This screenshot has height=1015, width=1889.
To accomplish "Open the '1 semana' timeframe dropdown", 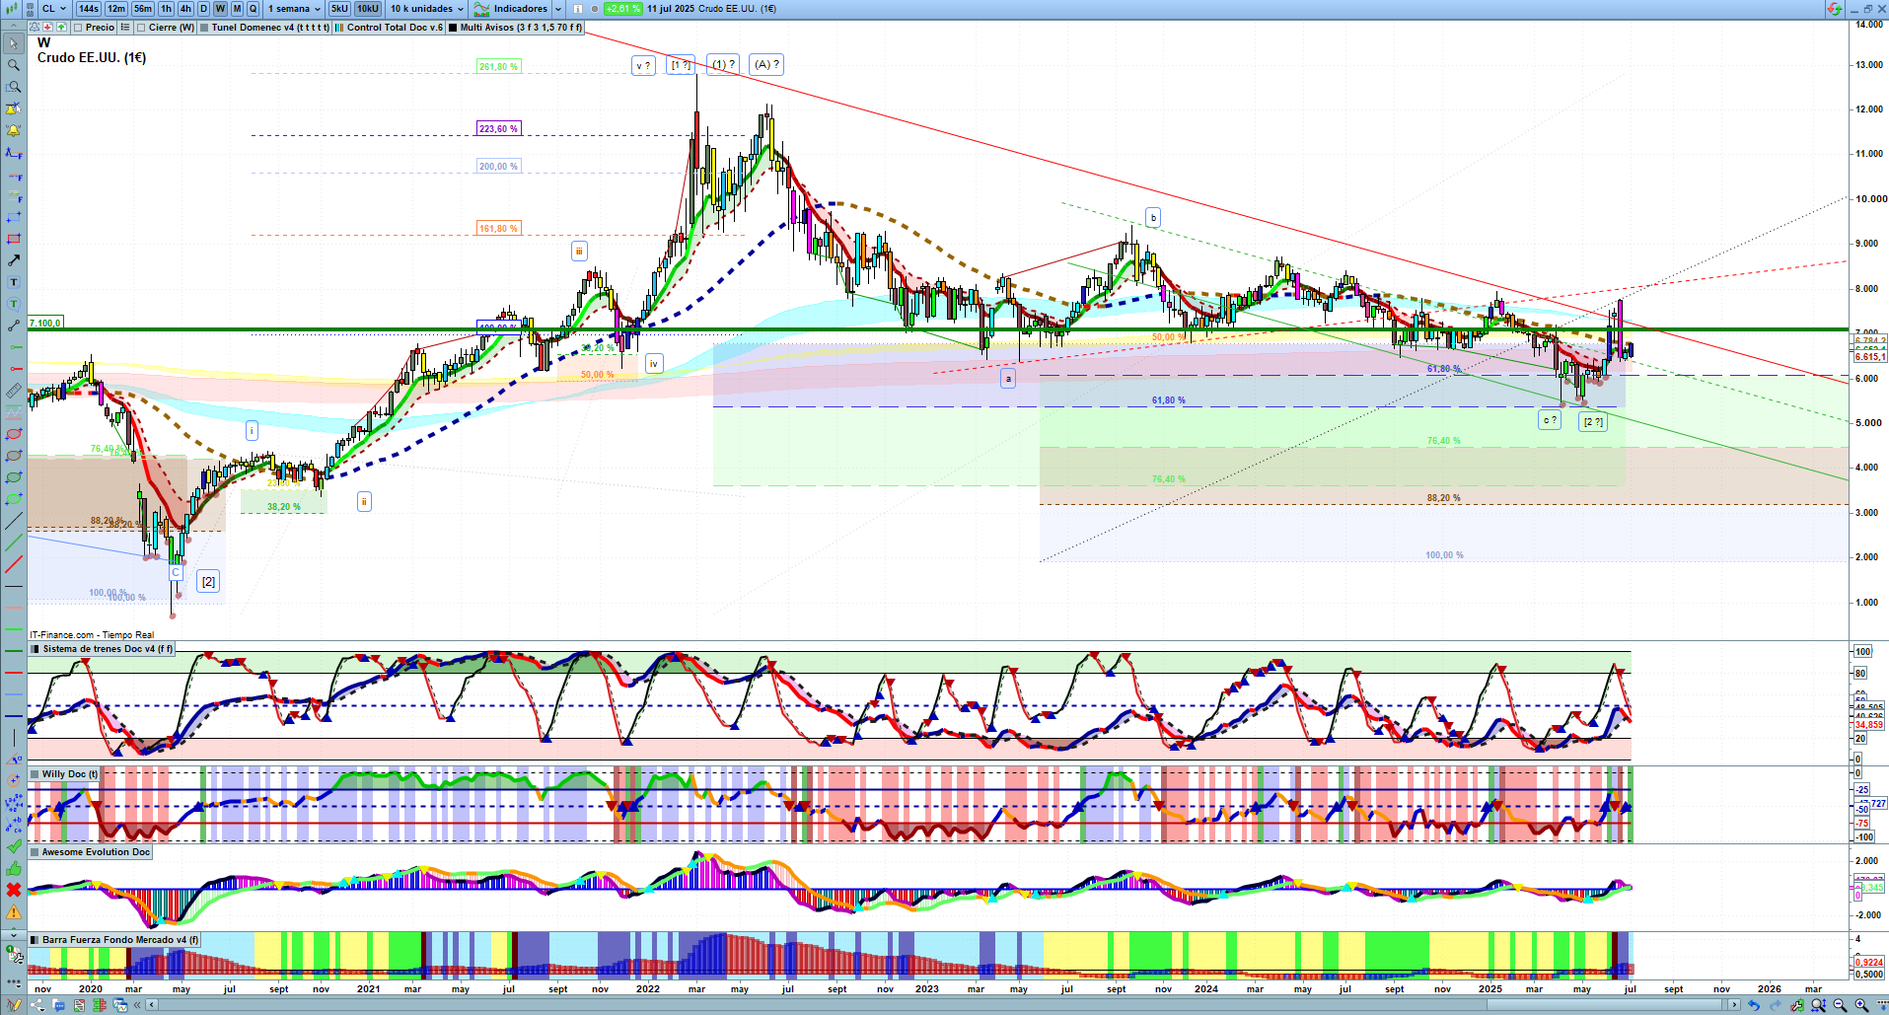I will click(294, 9).
